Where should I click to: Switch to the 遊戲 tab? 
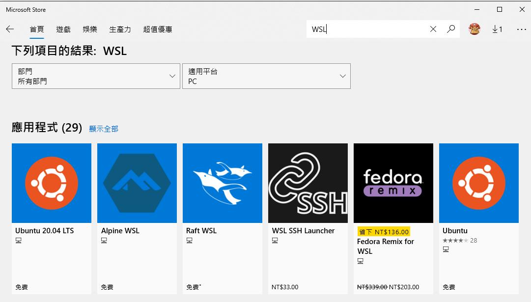(63, 29)
